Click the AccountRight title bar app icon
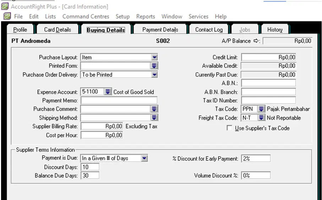322x200 pixels. (5, 6)
